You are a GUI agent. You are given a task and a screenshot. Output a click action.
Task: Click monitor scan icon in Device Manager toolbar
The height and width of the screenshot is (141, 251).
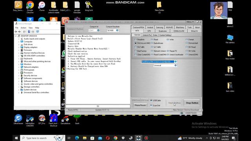[38, 32]
